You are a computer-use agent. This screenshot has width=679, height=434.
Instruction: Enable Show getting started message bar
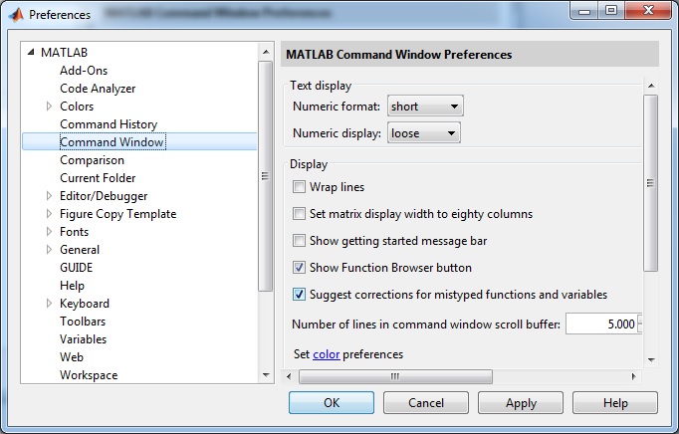click(299, 241)
